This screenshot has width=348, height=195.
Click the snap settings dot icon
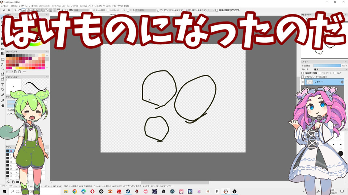coord(62,10)
